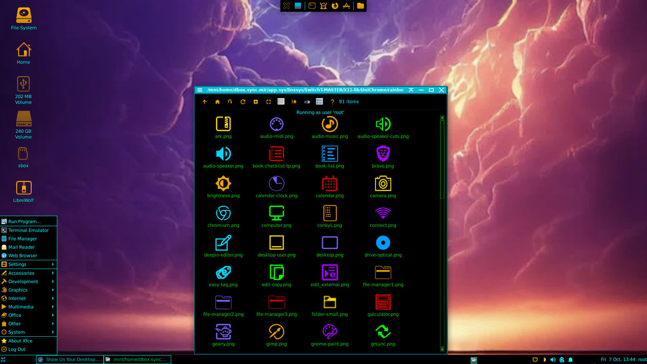Refresh the folder view
This screenshot has width=647, height=364.
[x=243, y=102]
